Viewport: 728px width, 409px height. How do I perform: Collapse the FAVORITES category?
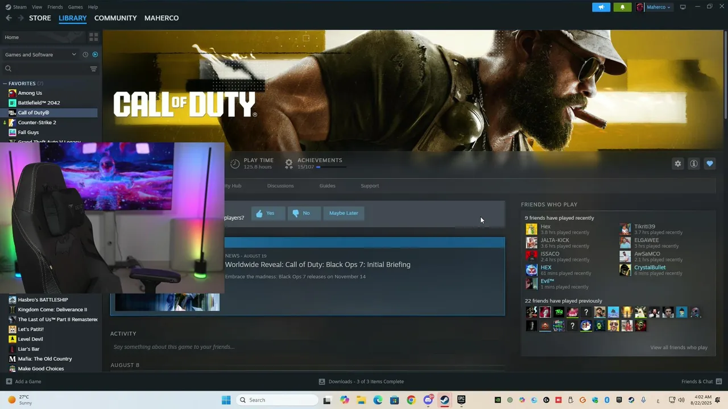[x=5, y=84]
